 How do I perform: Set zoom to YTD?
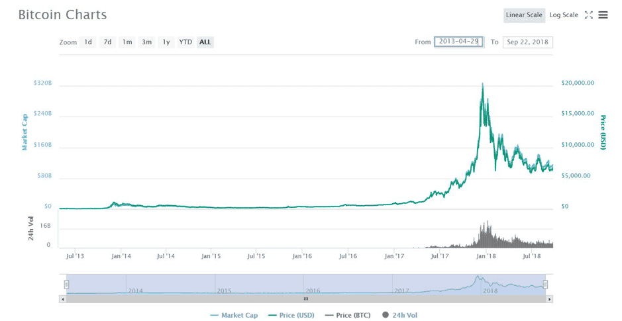pos(185,42)
